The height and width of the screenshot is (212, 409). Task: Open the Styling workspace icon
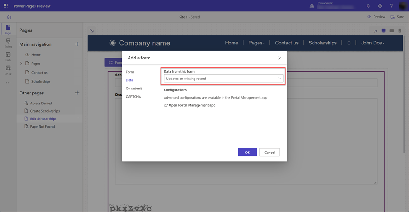(8, 43)
